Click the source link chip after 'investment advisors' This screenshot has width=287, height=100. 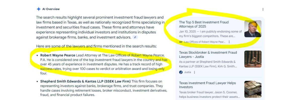[135, 37]
